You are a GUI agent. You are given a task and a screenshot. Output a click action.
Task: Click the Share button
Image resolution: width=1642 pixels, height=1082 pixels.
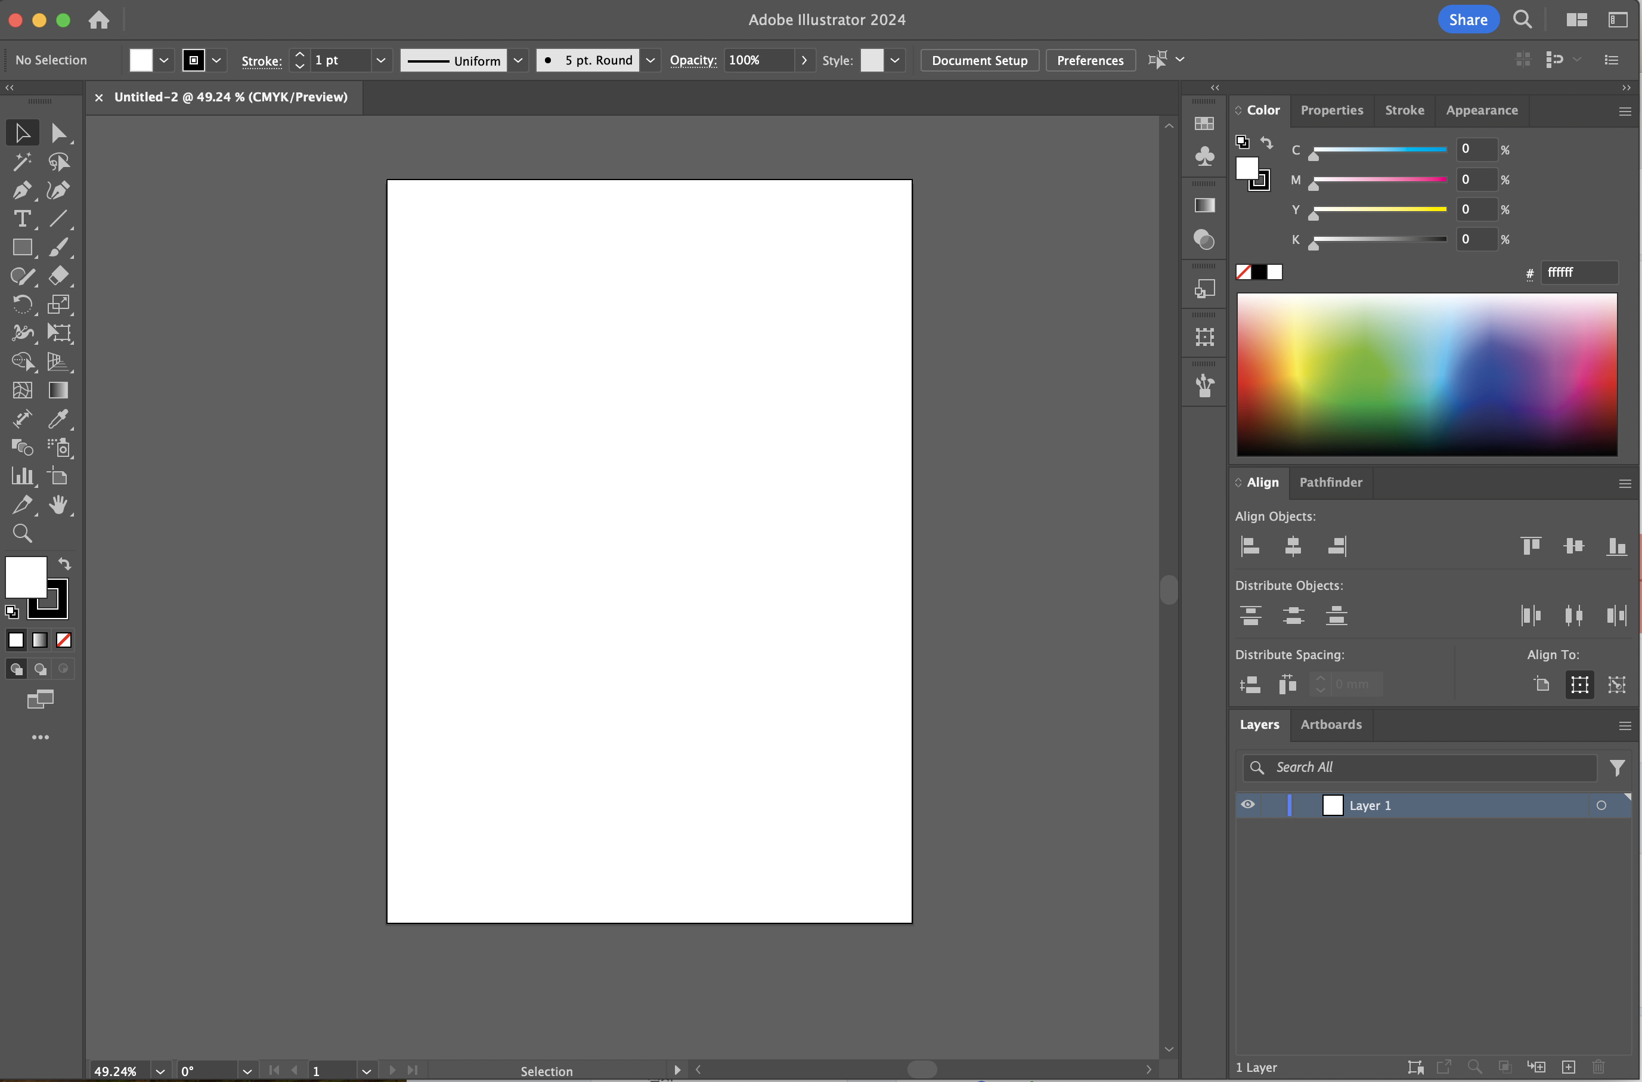[1467, 19]
